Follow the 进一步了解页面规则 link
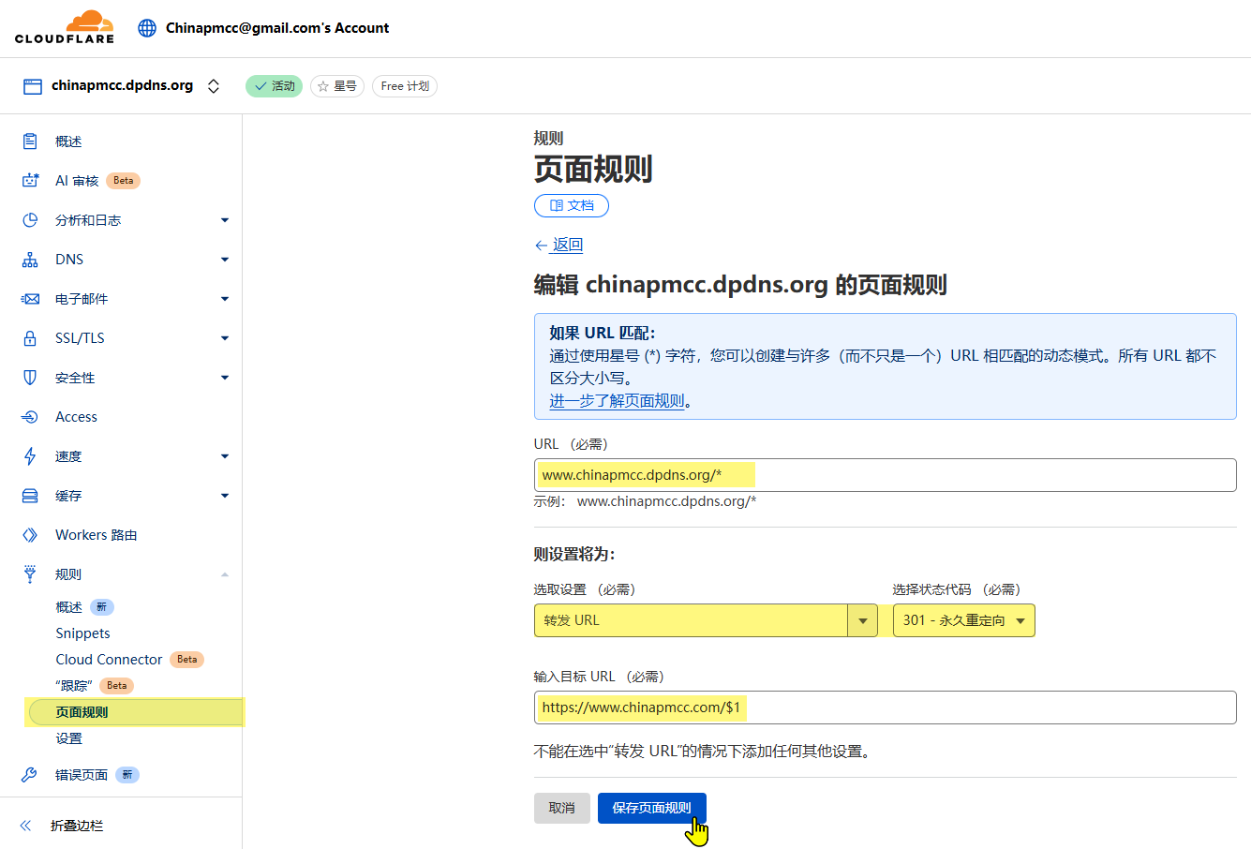This screenshot has width=1251, height=849. coord(617,401)
